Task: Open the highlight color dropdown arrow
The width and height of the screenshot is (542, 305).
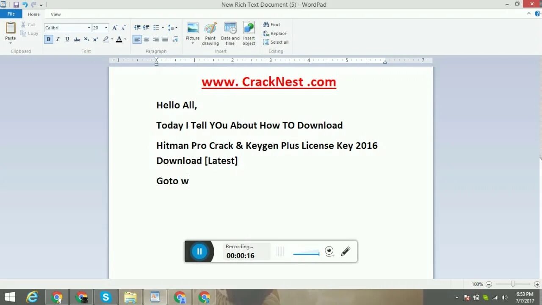Action: (112, 39)
